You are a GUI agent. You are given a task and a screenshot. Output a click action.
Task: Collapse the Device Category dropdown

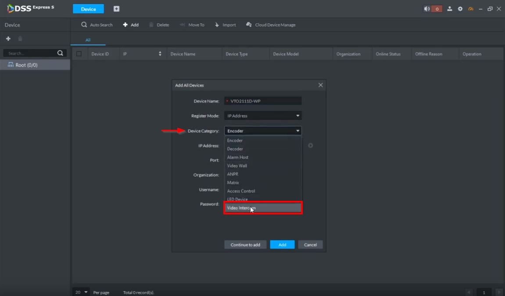pos(262,131)
